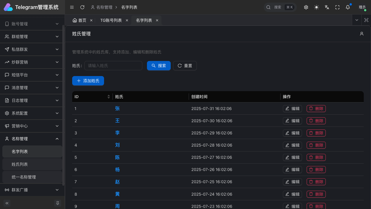Open the language translation icon
This screenshot has height=209, width=371.
click(x=327, y=7)
